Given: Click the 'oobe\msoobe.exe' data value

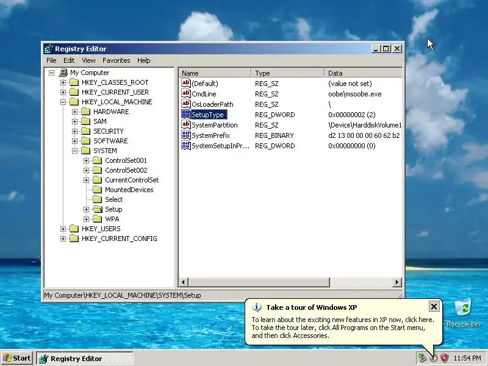Looking at the screenshot, I should [355, 94].
